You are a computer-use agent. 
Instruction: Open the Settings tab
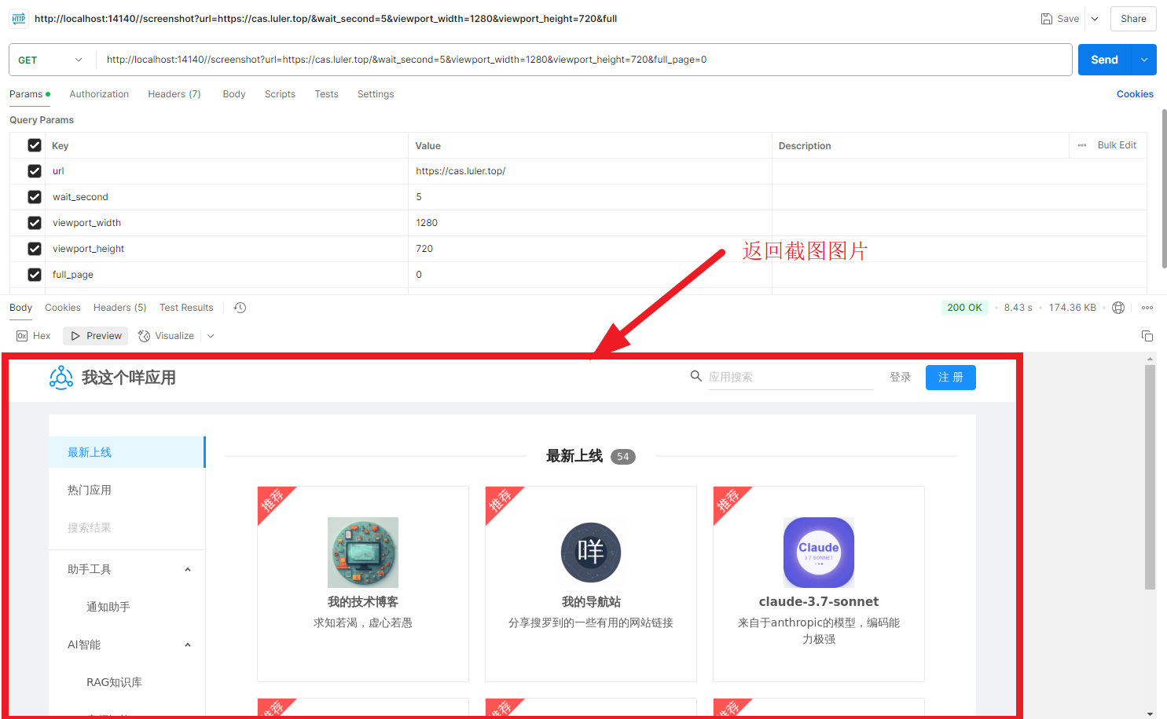tap(376, 94)
